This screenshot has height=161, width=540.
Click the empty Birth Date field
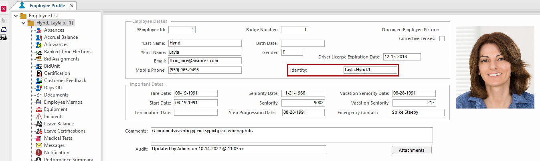tap(303, 43)
